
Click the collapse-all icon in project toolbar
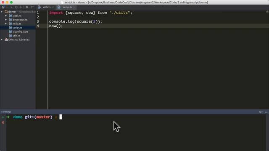(x=21, y=7)
